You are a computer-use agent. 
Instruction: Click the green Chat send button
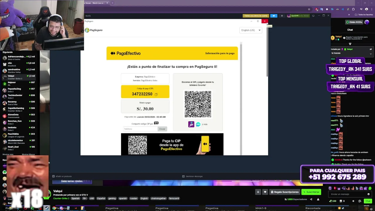point(368,201)
